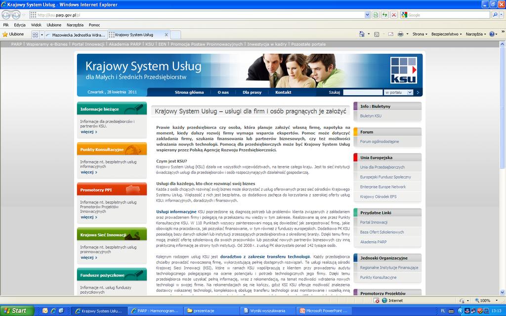Click the Internet zone globe in status bar
The image size is (506, 316).
(x=384, y=301)
